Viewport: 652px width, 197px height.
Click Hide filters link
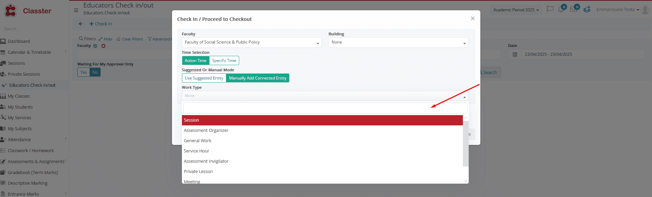click(x=106, y=39)
